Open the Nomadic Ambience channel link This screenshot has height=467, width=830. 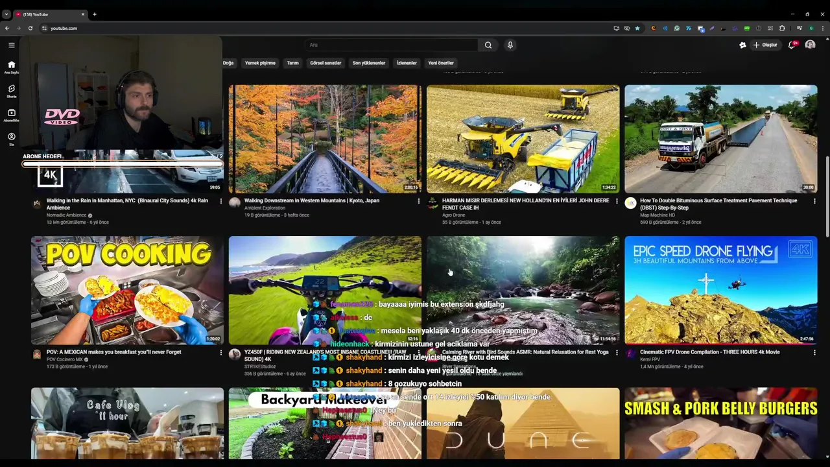[66, 215]
